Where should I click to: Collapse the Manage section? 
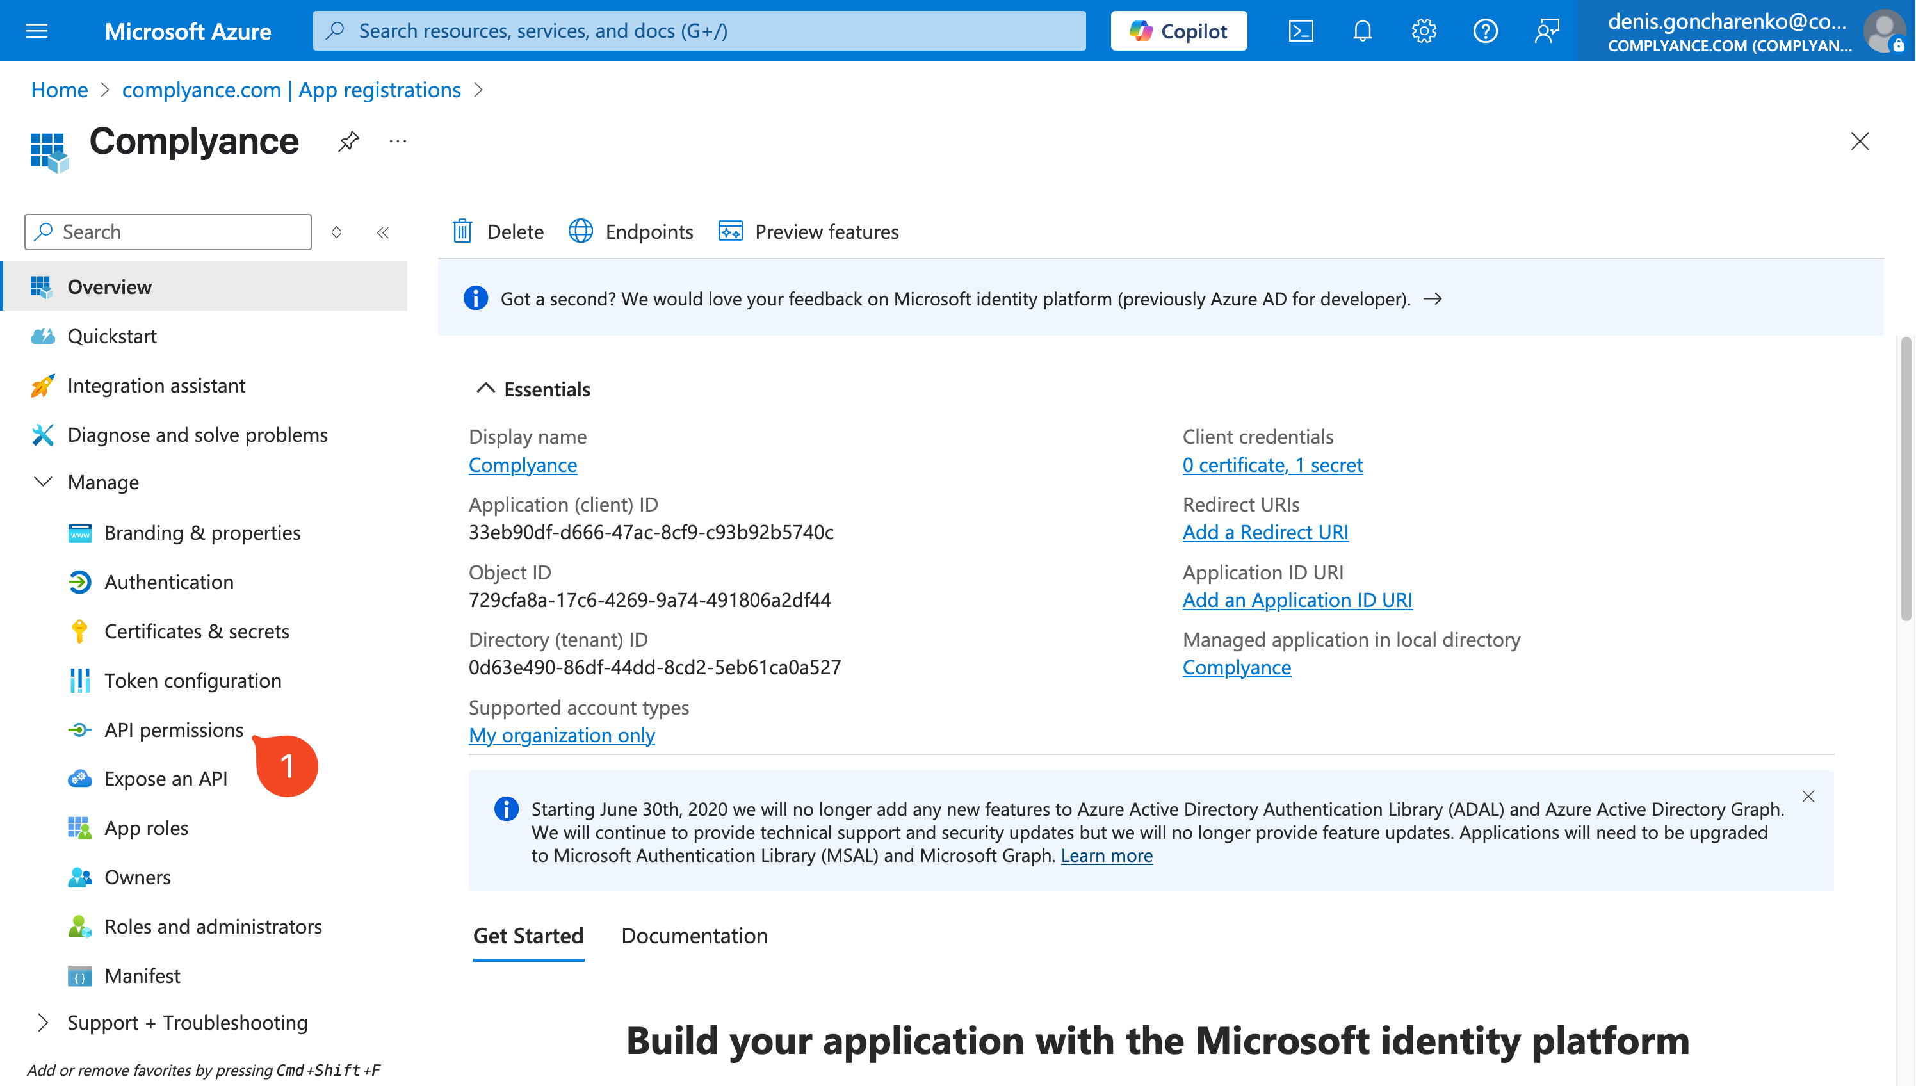[x=44, y=482]
